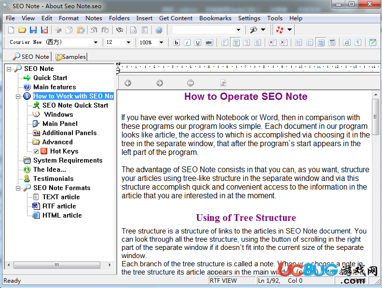
Task: Open the Quick Start note
Action: (50, 78)
